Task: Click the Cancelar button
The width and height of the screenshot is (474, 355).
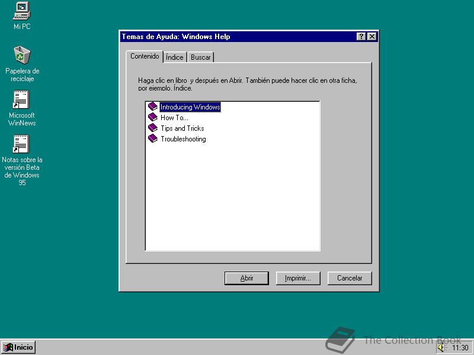Action: click(350, 278)
